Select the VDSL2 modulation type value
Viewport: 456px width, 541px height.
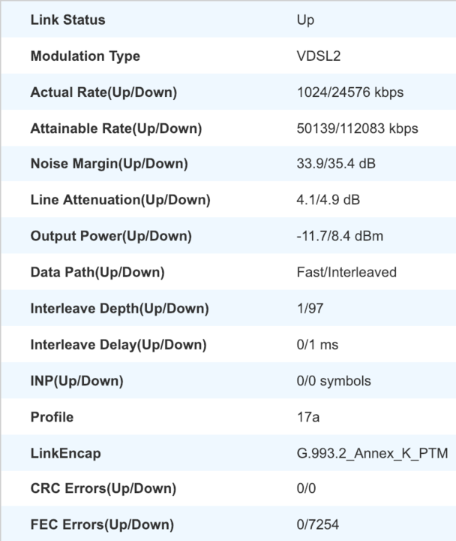(x=319, y=56)
